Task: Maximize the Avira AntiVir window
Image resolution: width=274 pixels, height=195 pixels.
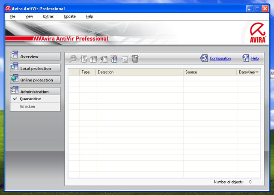Action: coord(257,9)
